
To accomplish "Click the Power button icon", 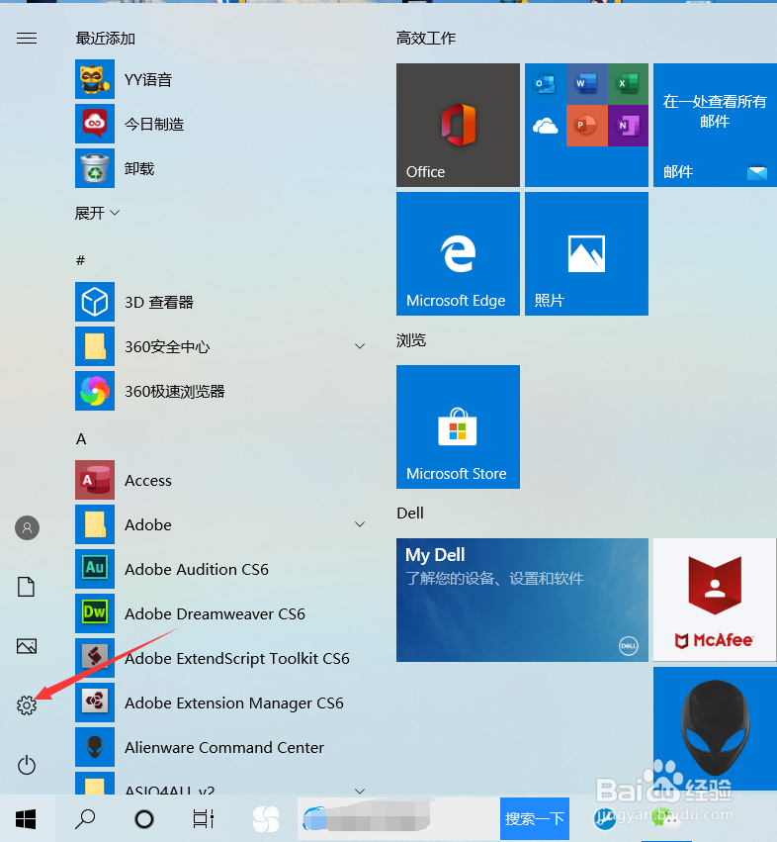I will coord(27,765).
